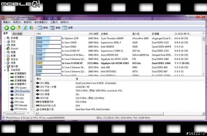The image size is (207, 136).
Task: Select the 多媒體 multimedia tree icon
Action: 8,38
